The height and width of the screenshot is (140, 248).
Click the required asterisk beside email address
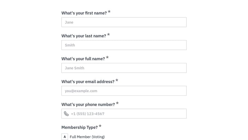(x=117, y=81)
